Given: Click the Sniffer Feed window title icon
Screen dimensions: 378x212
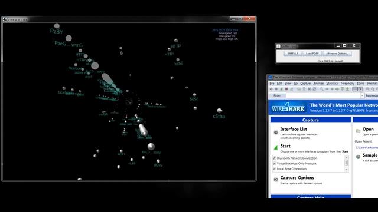Looking at the screenshot, I should tap(278, 46).
